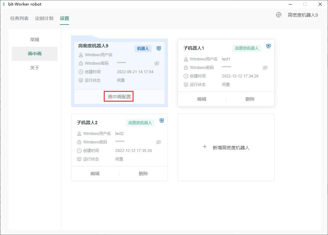Viewport: 328px width, 235px height.
Task: Delete the 子机器人1 robot
Action: coord(250,99)
